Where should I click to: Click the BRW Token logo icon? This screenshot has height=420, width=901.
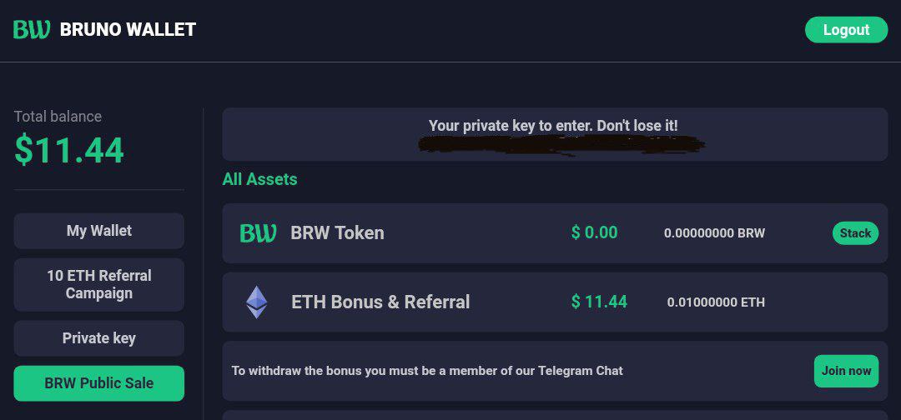[x=258, y=233]
